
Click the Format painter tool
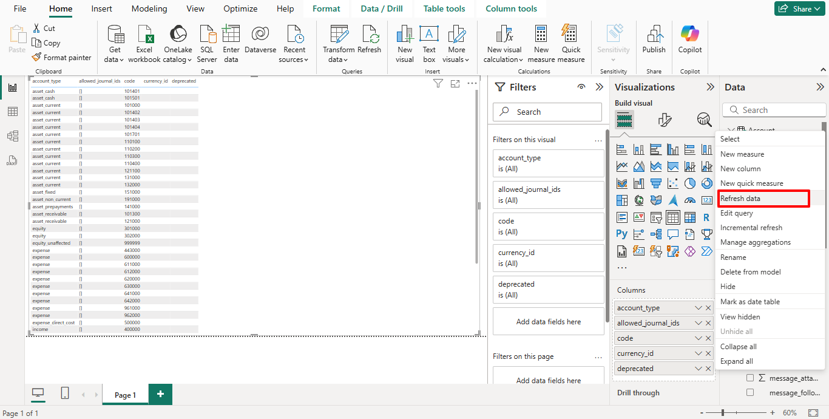click(x=61, y=58)
